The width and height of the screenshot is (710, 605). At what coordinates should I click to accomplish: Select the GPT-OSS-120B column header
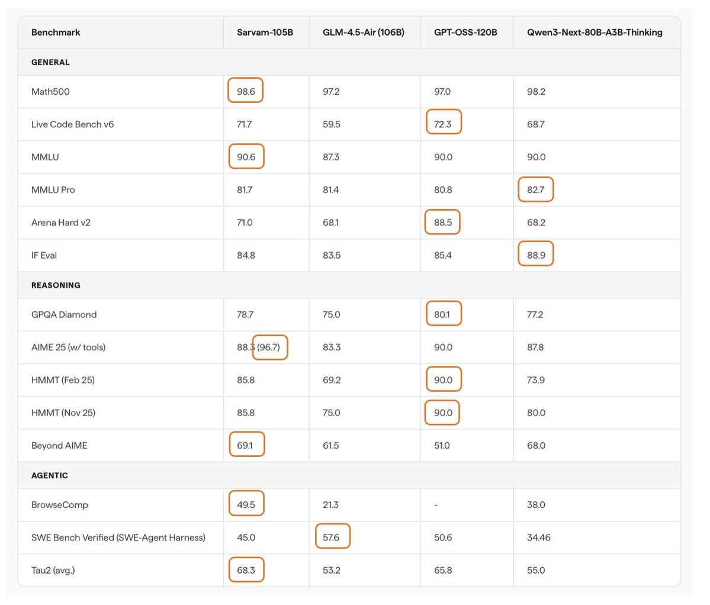pos(465,33)
